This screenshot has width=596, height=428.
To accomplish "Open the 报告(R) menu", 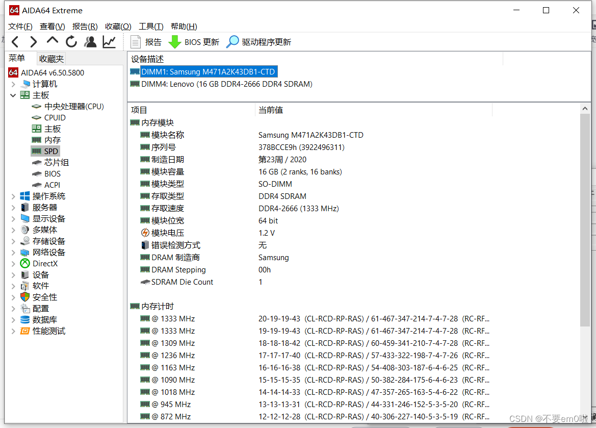I will (x=85, y=26).
